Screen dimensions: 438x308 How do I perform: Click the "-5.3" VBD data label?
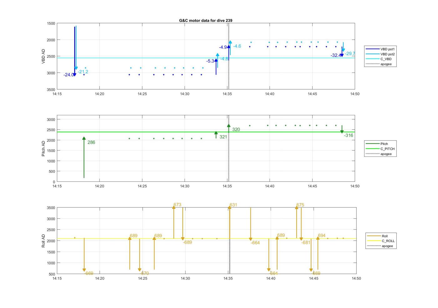210,61
